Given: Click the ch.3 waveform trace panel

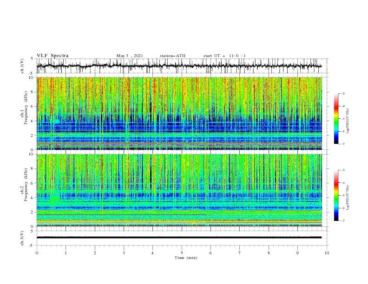Looking at the screenshot, I should (x=182, y=238).
